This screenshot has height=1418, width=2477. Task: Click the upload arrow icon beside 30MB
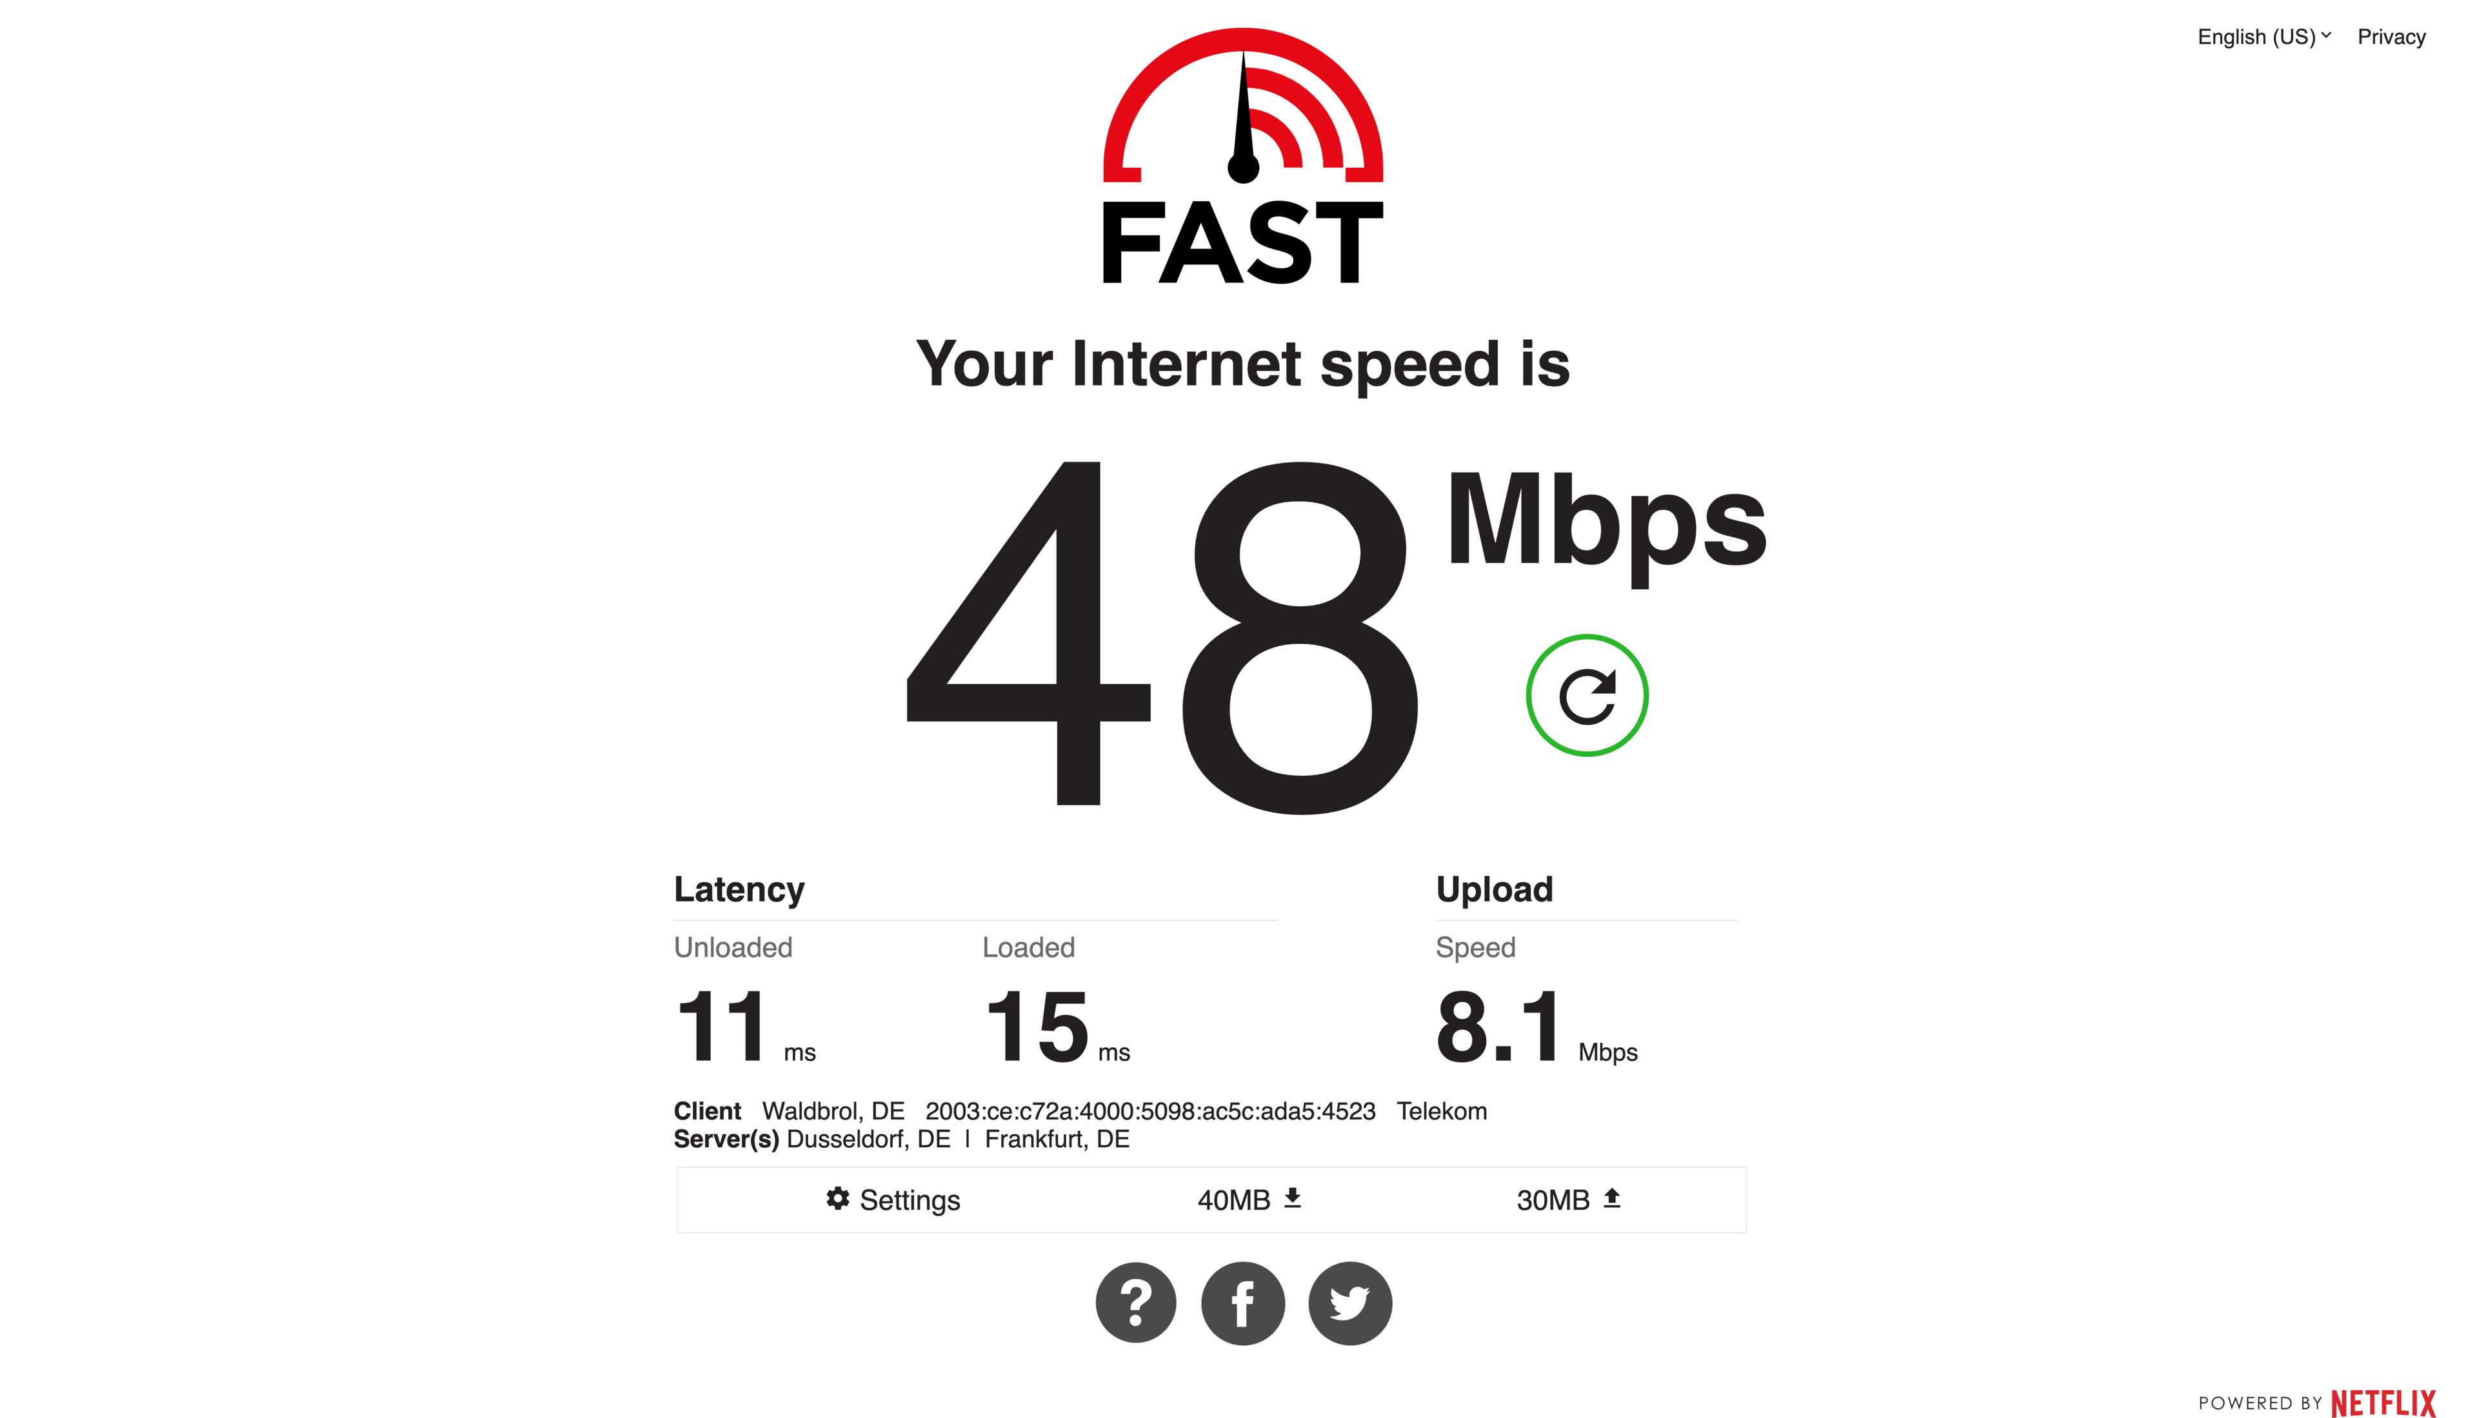[x=1612, y=1198]
